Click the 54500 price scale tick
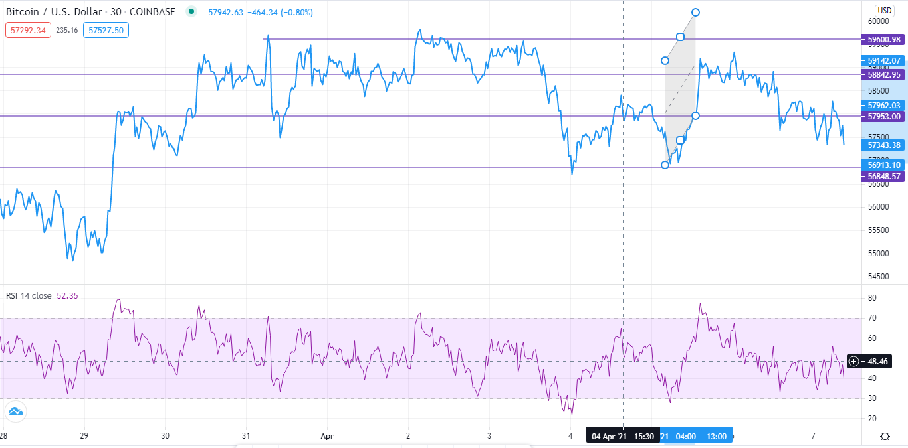Image resolution: width=908 pixels, height=448 pixels. coord(879,276)
